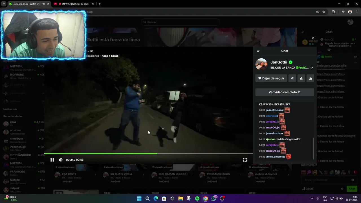Image resolution: width=361 pixels, height=203 pixels.
Task: Select chat user Caarvaaa in replay
Action: [x=272, y=116]
